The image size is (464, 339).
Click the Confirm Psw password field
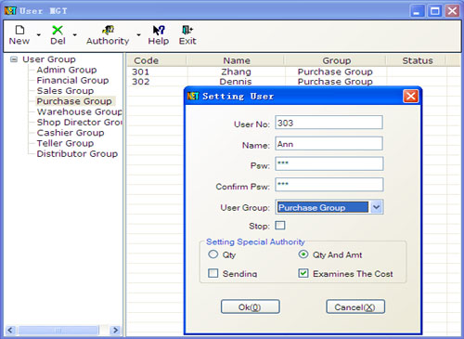[x=329, y=185]
